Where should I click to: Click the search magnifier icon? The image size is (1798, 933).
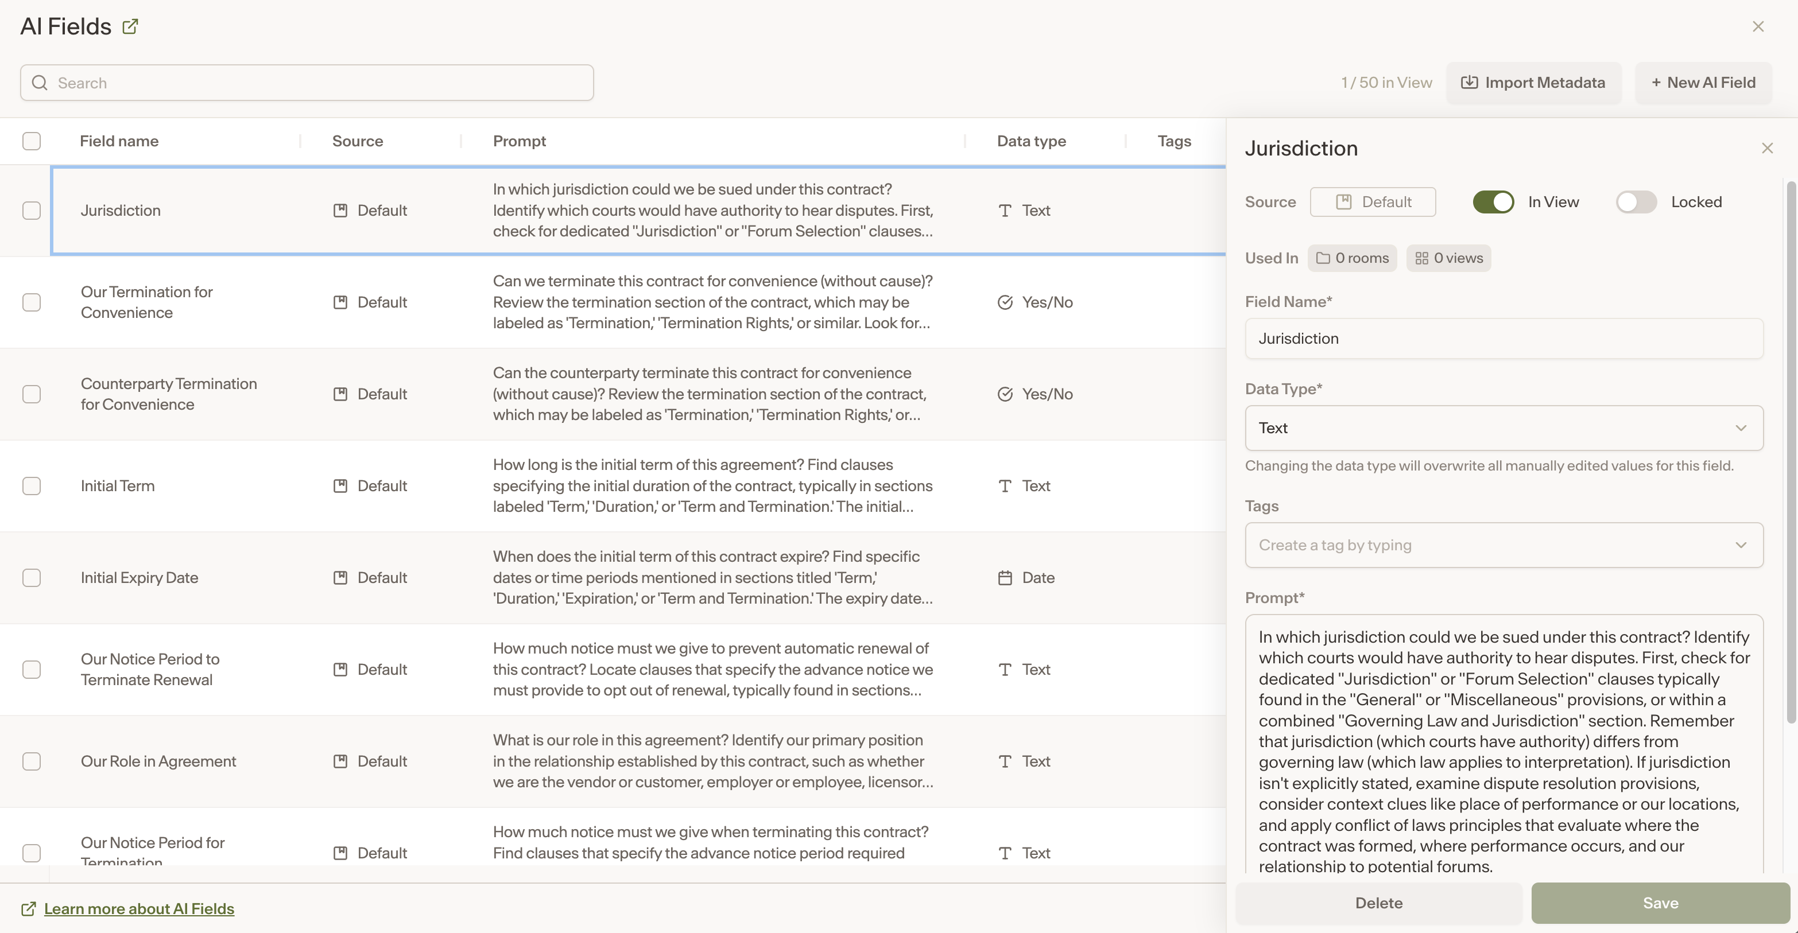40,83
